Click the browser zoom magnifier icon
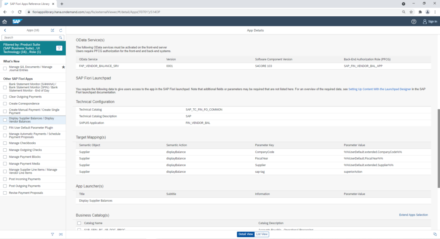Image resolution: width=440 pixels, height=239 pixels. coord(403,12)
